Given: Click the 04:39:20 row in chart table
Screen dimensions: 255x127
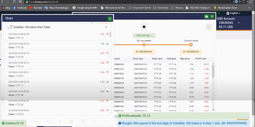Looking at the screenshot, I should coord(58,36).
